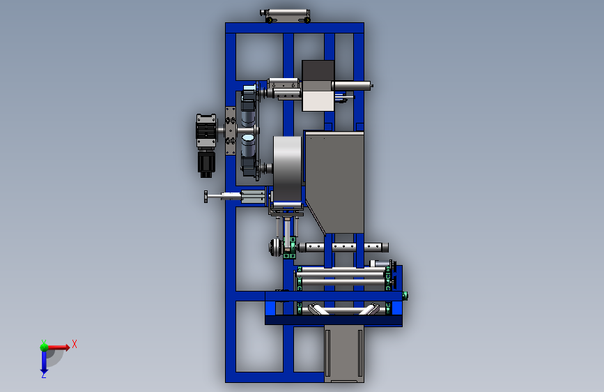Select the small motor beside the rollers
Screen dimensions: 604x392
tap(381, 264)
